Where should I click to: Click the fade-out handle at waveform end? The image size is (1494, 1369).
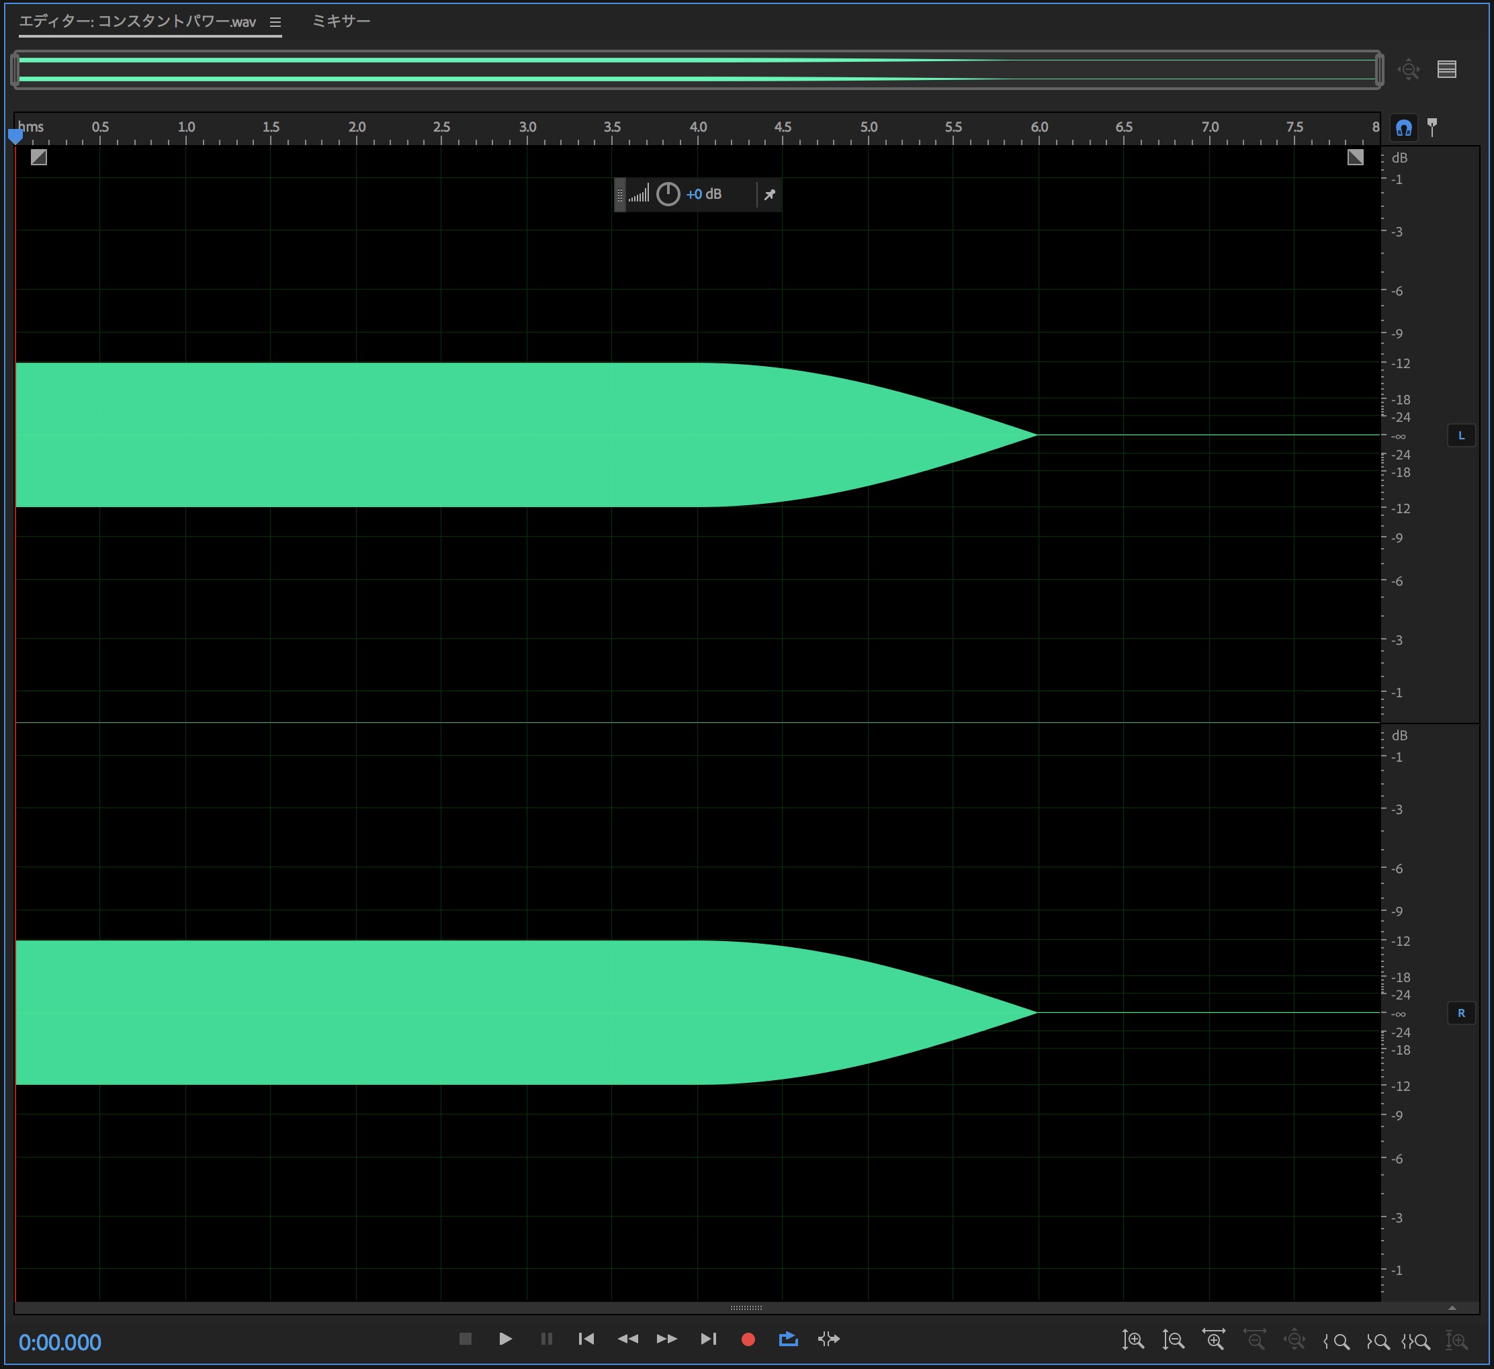click(x=1355, y=157)
